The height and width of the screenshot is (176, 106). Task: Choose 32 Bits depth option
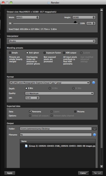(73, 88)
